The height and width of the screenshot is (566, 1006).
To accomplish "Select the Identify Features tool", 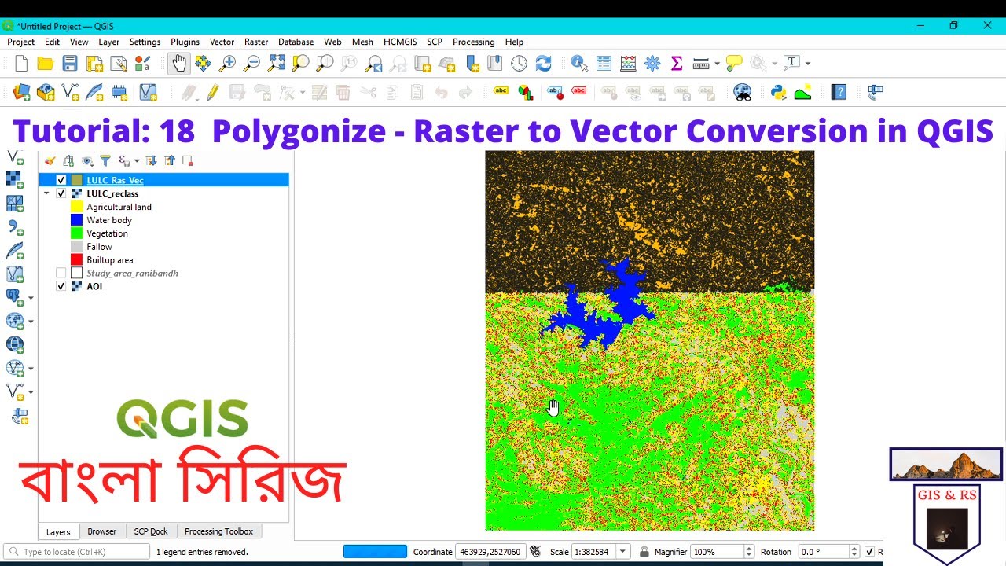I will tap(579, 64).
